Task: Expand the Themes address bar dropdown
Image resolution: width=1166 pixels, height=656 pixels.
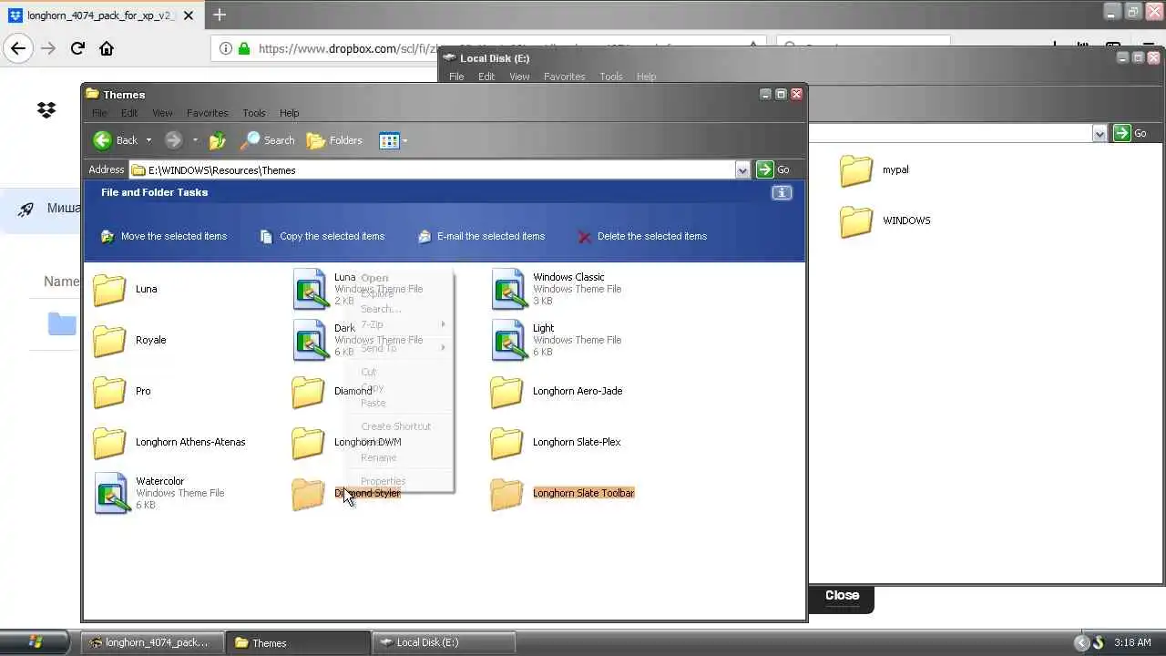Action: pos(742,170)
